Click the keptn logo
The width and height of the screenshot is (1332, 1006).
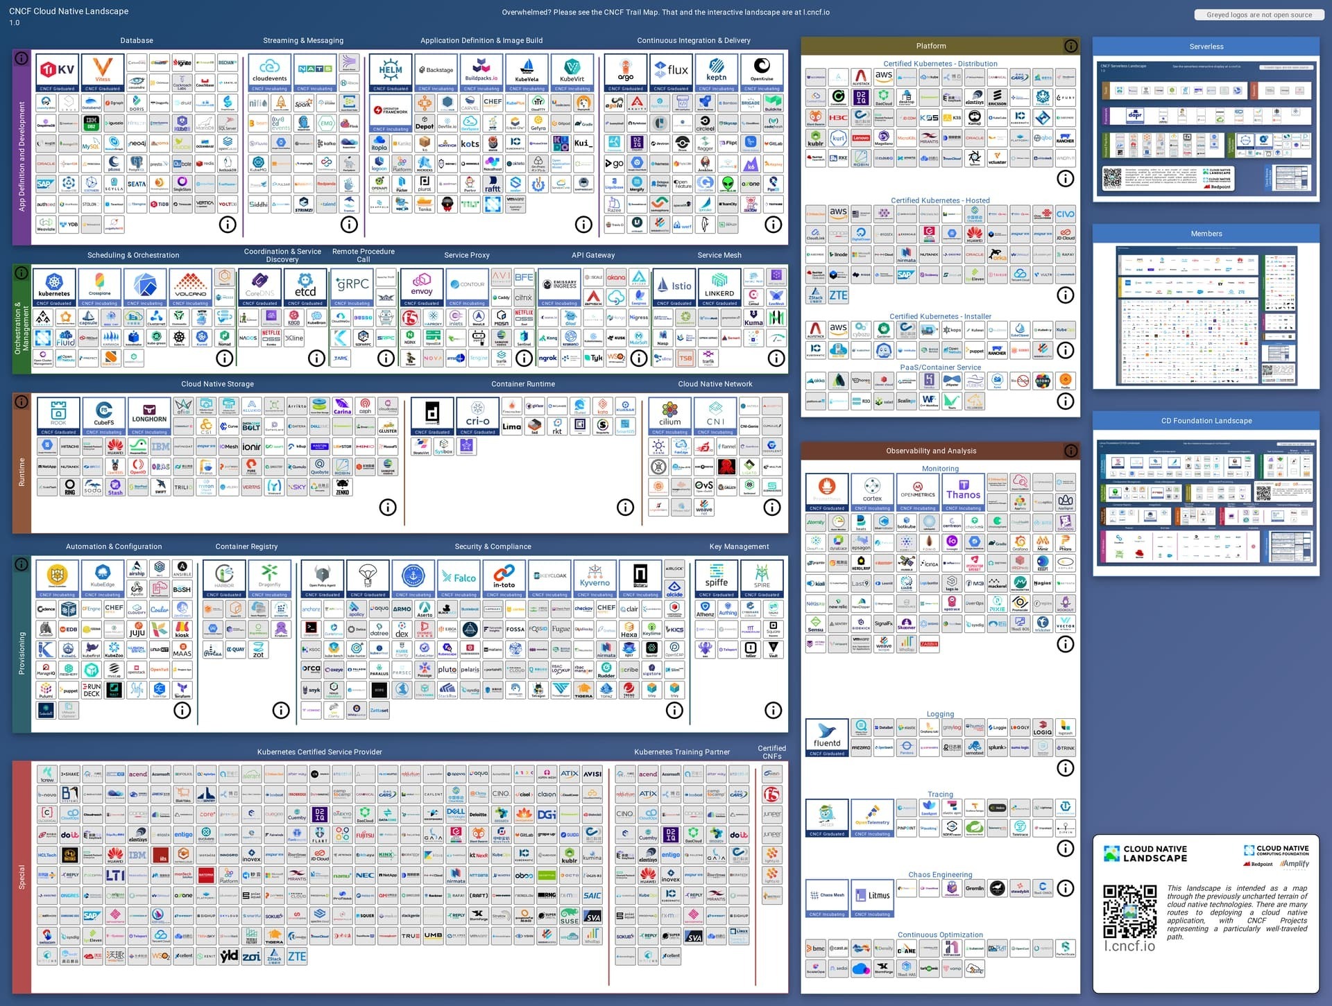(x=717, y=73)
